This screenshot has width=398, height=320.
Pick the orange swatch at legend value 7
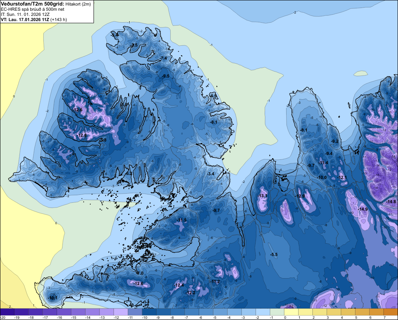(391, 312)
